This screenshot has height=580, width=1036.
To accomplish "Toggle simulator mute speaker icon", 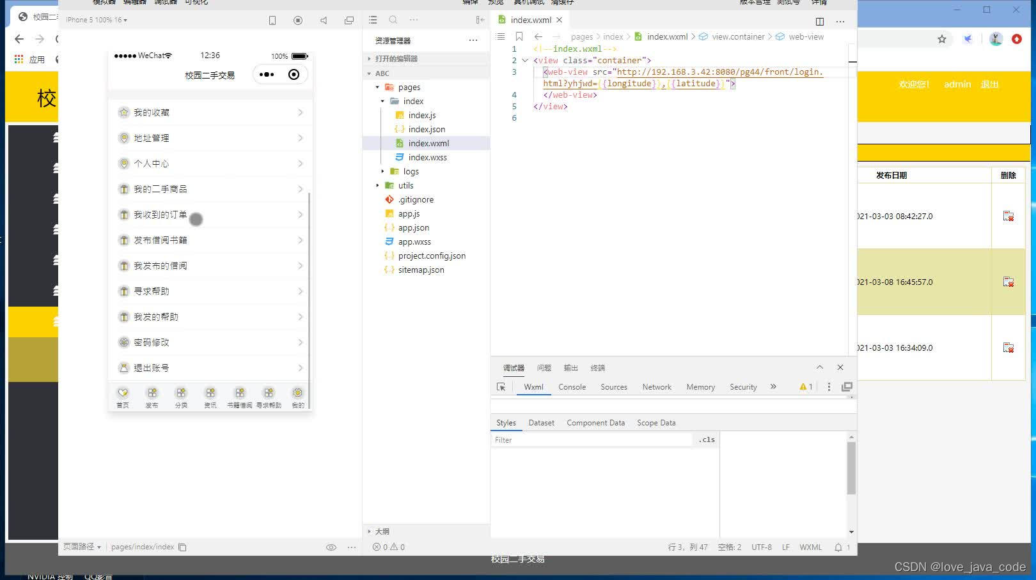I will (324, 20).
